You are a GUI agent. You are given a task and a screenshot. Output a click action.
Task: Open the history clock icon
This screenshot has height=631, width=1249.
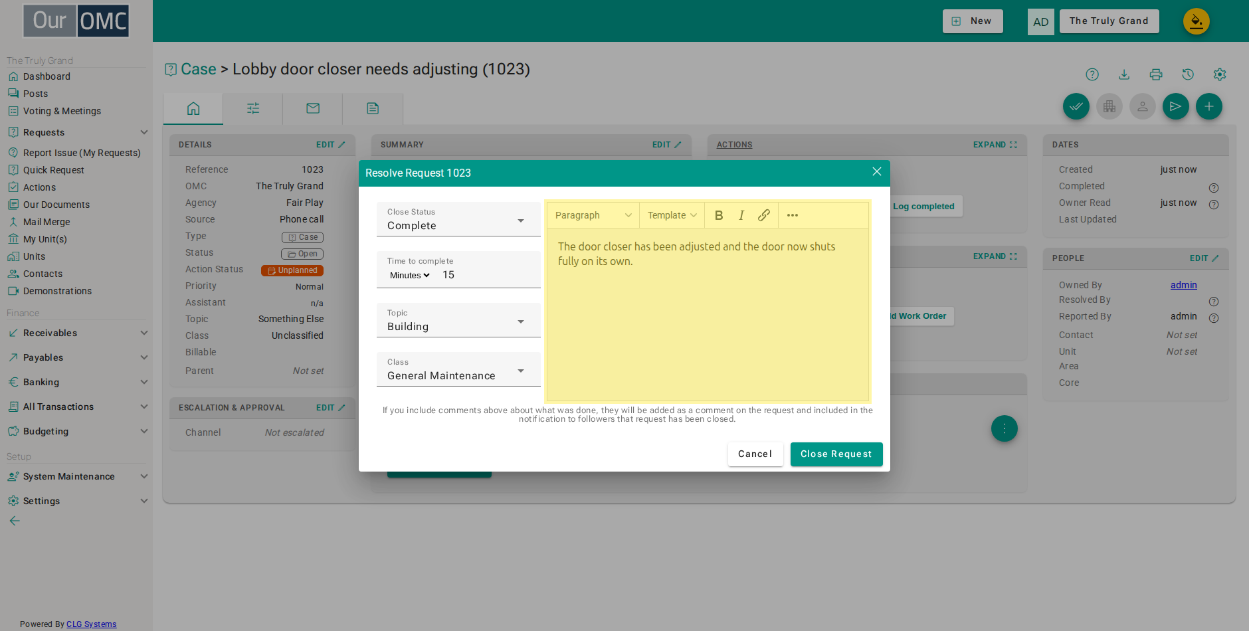(x=1188, y=74)
